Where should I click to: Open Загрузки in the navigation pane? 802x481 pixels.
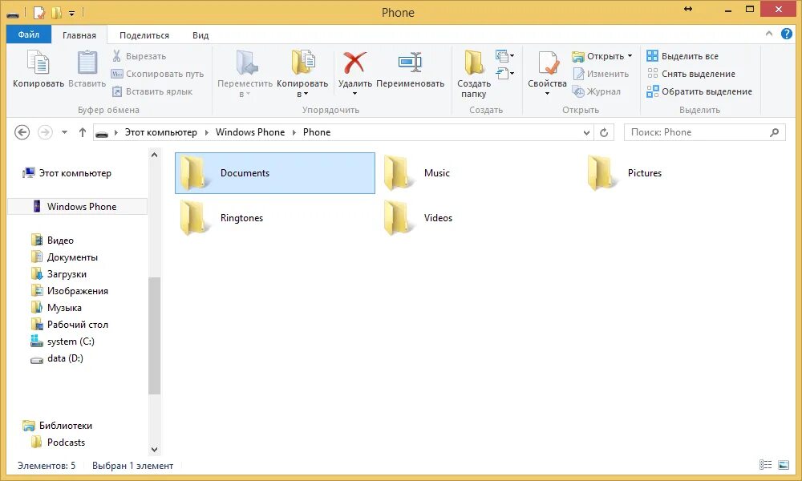[x=59, y=274]
